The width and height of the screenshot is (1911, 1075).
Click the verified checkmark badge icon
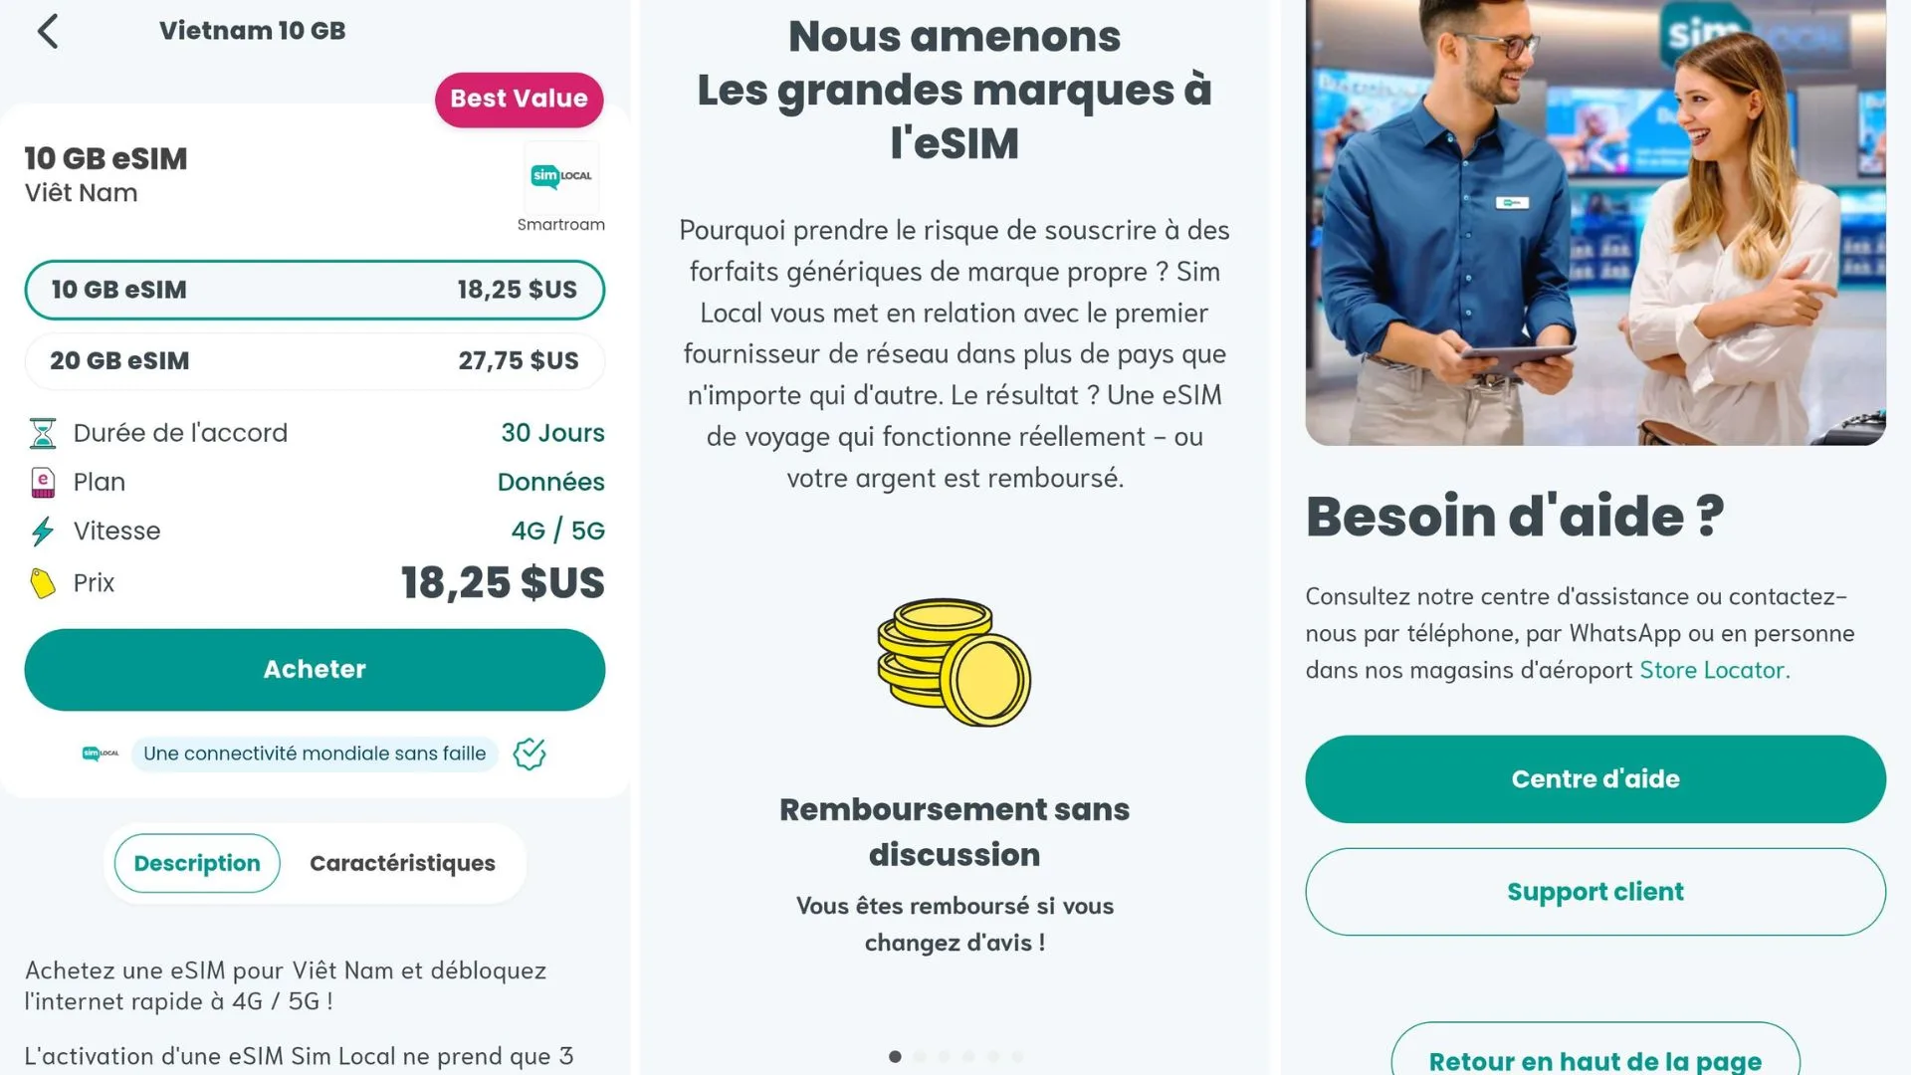tap(530, 754)
